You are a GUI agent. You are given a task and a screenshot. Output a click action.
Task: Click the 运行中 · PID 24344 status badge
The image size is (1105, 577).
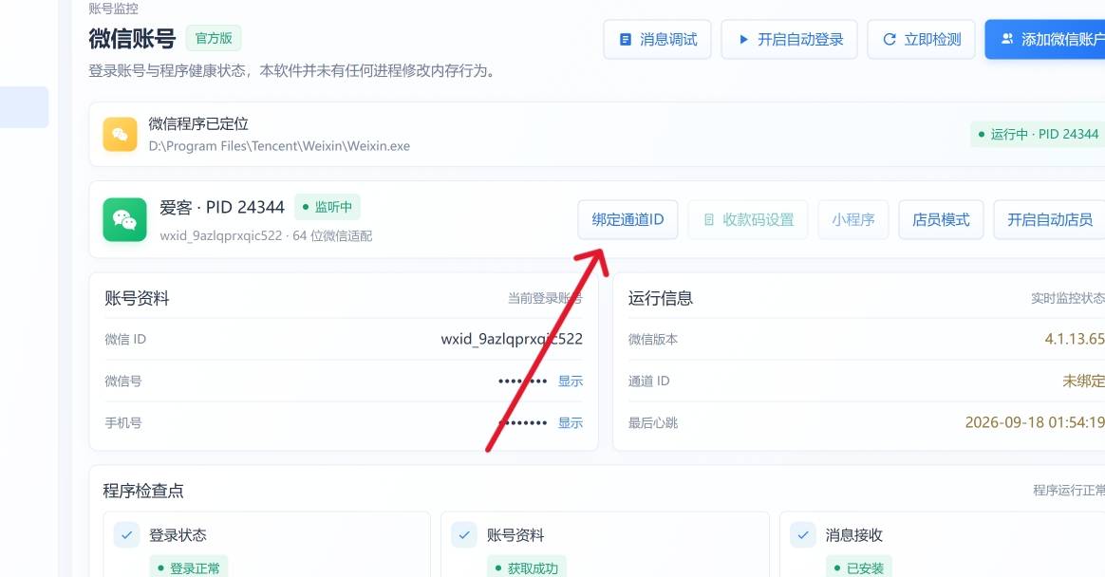pos(1038,135)
